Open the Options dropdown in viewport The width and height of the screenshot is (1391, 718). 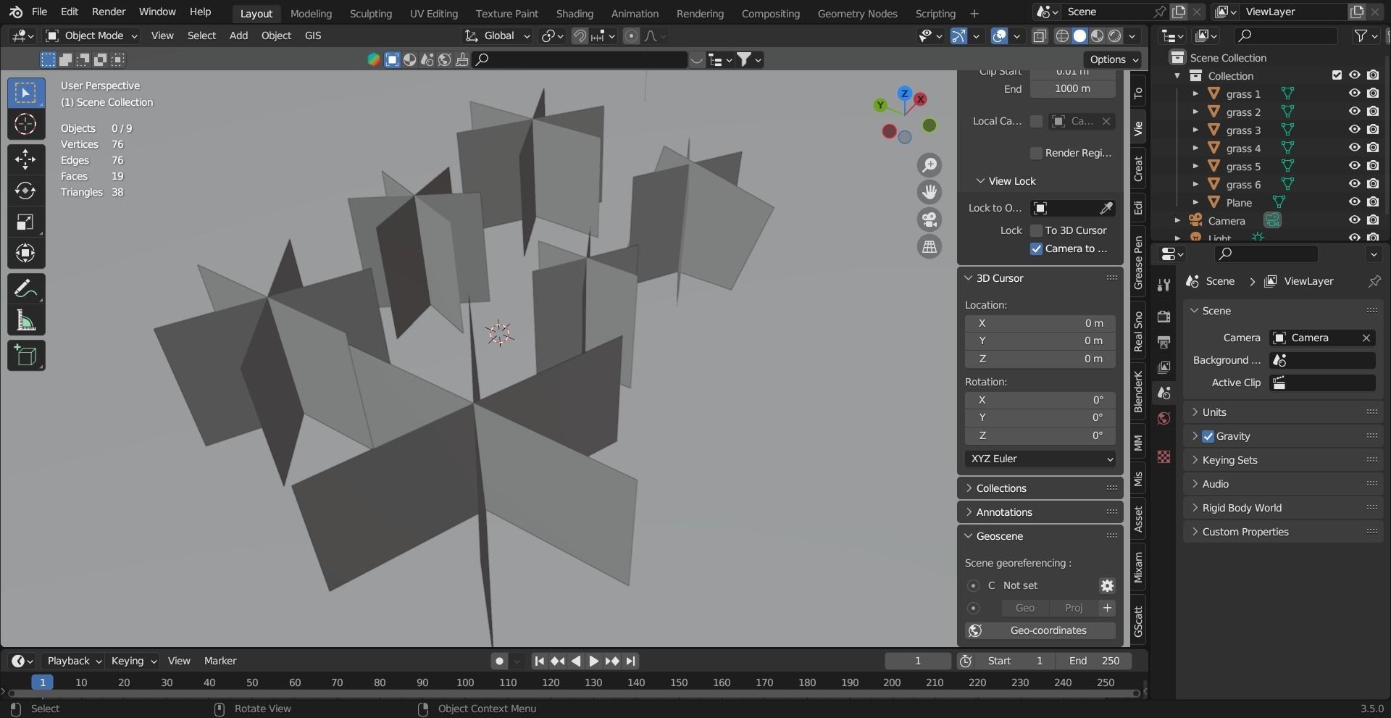click(x=1114, y=59)
